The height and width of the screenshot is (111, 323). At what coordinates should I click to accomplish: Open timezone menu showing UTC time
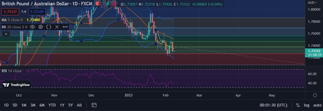click(273, 105)
